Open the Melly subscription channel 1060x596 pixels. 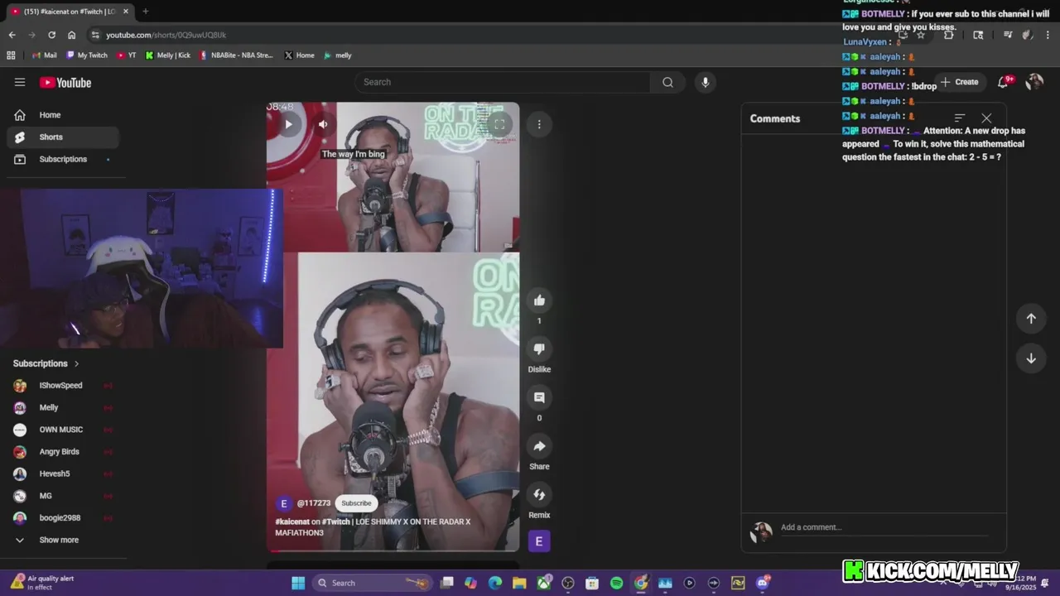coord(63,407)
